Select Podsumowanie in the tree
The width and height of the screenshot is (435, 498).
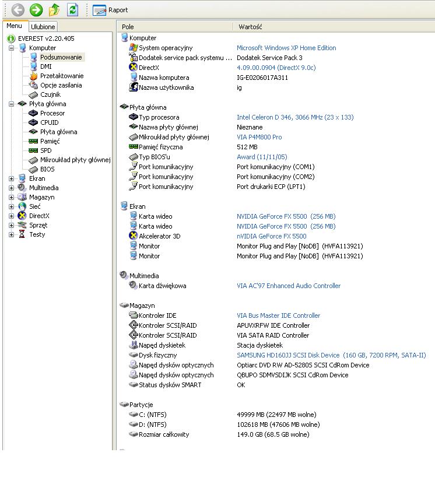61,57
